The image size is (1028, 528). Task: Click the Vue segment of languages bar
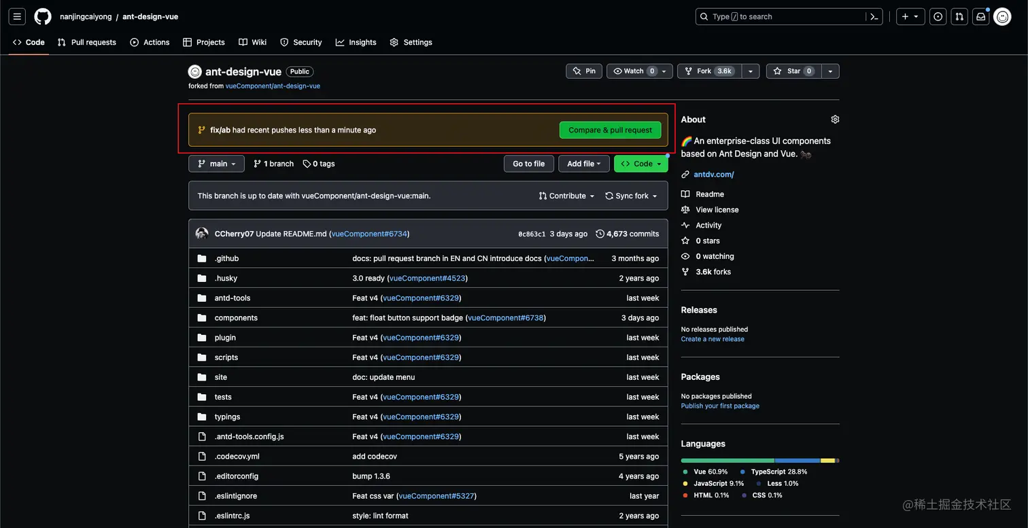click(x=727, y=461)
